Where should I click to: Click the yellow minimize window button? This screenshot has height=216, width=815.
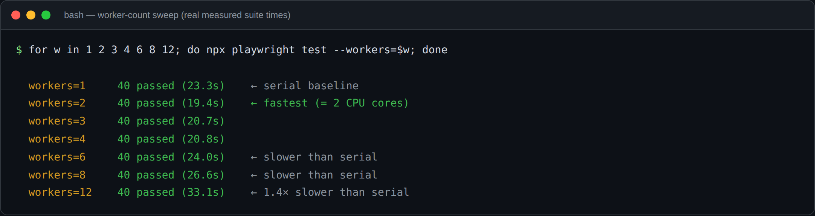[31, 15]
